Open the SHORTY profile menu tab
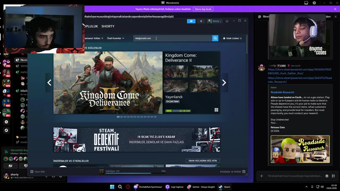 (108, 26)
